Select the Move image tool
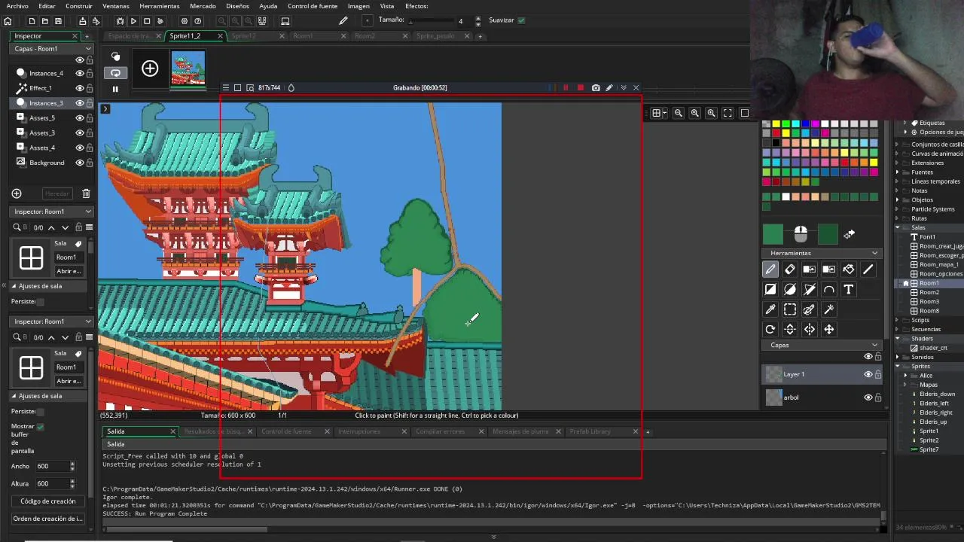 (829, 329)
